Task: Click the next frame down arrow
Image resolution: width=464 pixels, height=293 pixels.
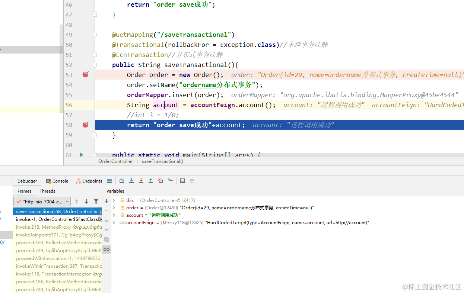Action: coord(86,202)
